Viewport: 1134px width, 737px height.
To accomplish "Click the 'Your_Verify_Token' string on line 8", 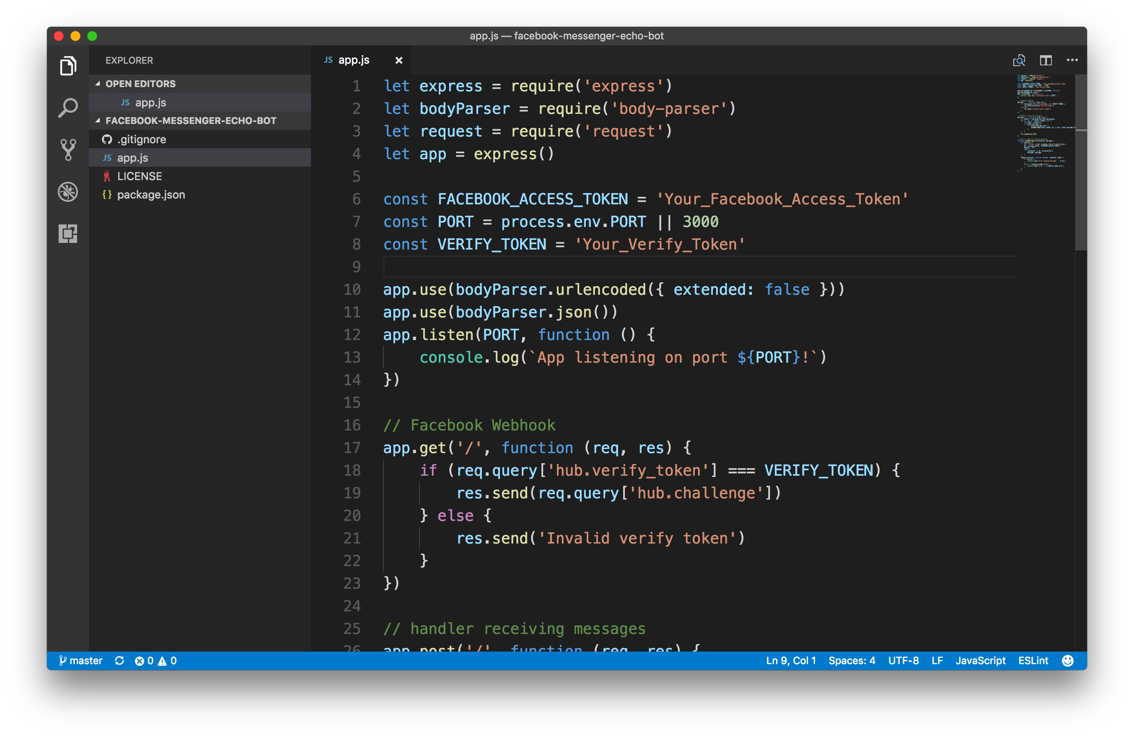I will 660,244.
